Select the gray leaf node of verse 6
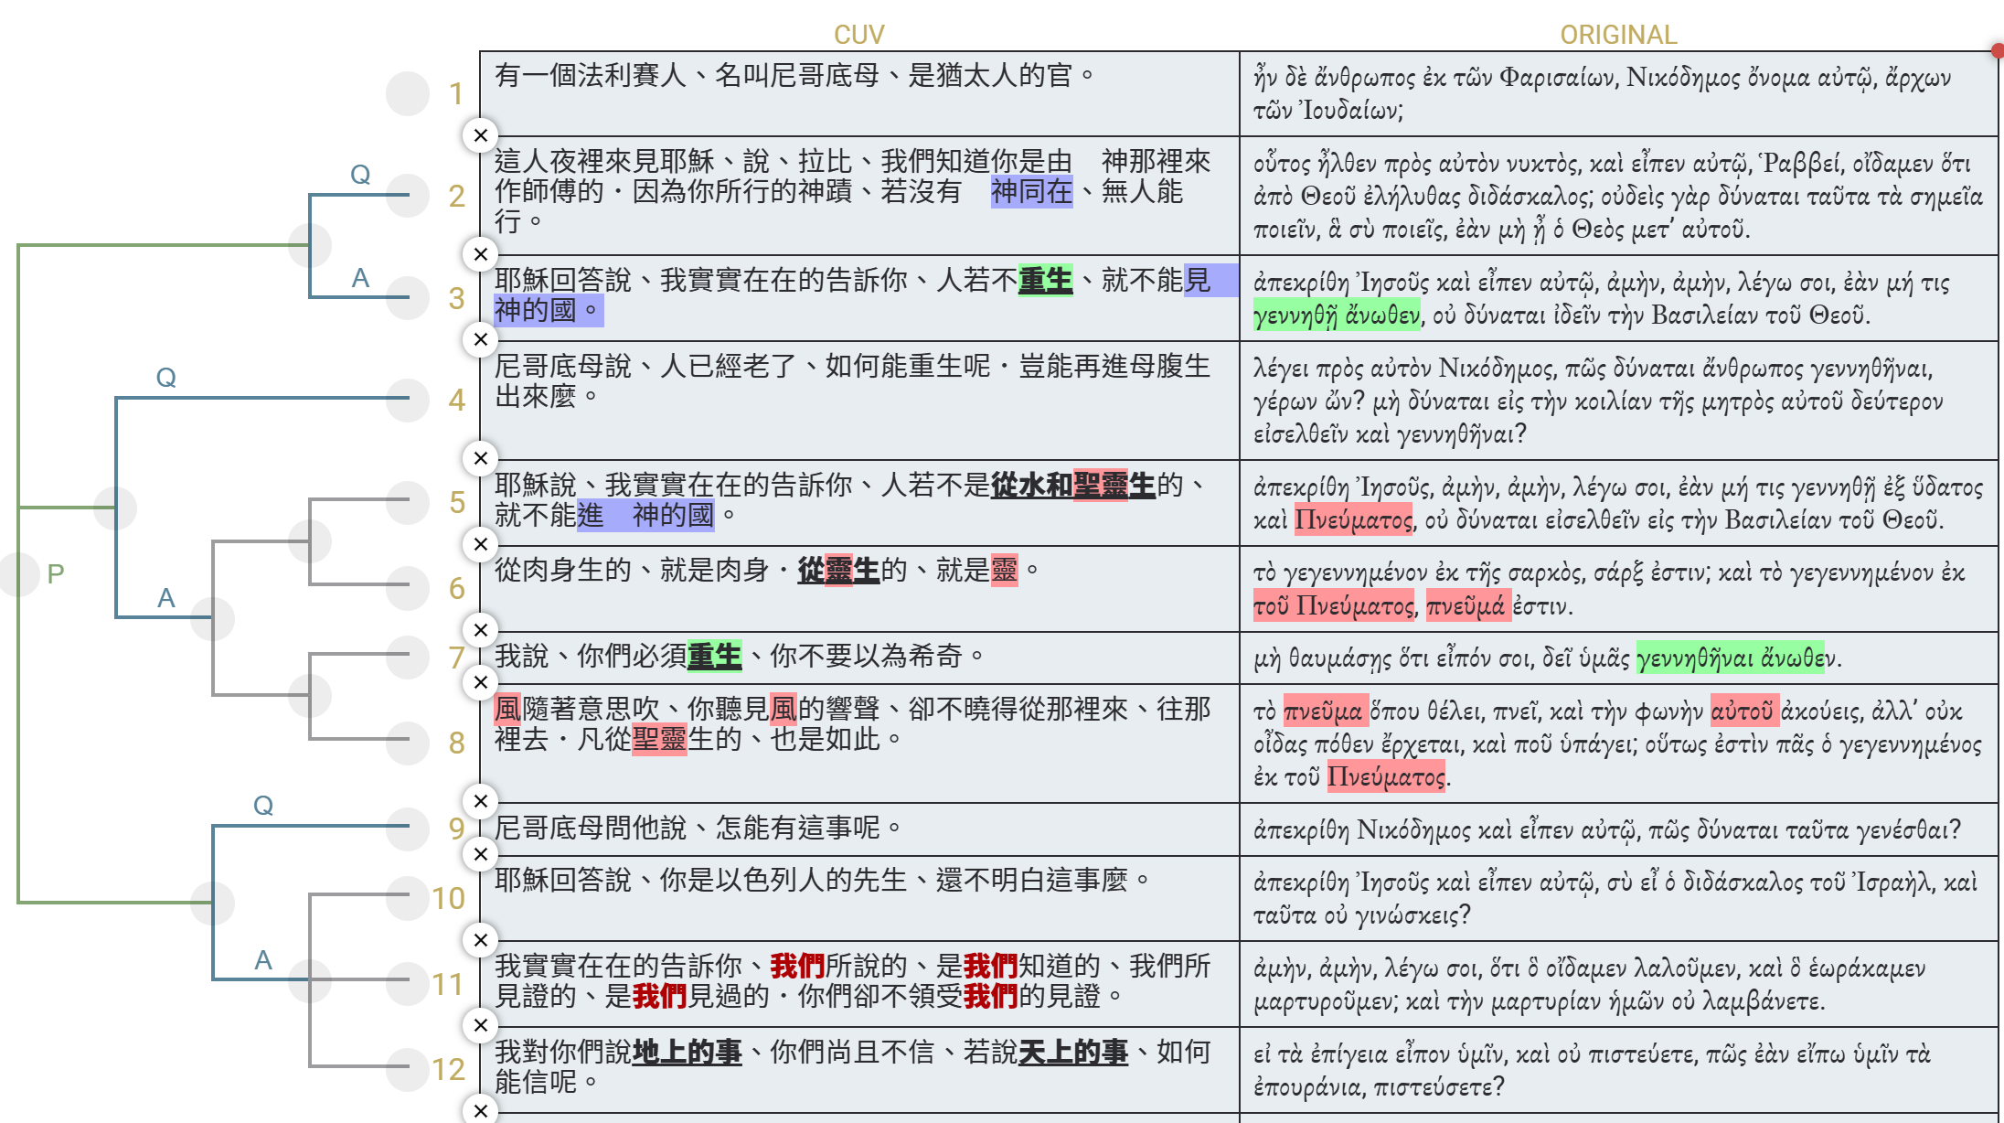The height and width of the screenshot is (1123, 2004). coord(408,586)
